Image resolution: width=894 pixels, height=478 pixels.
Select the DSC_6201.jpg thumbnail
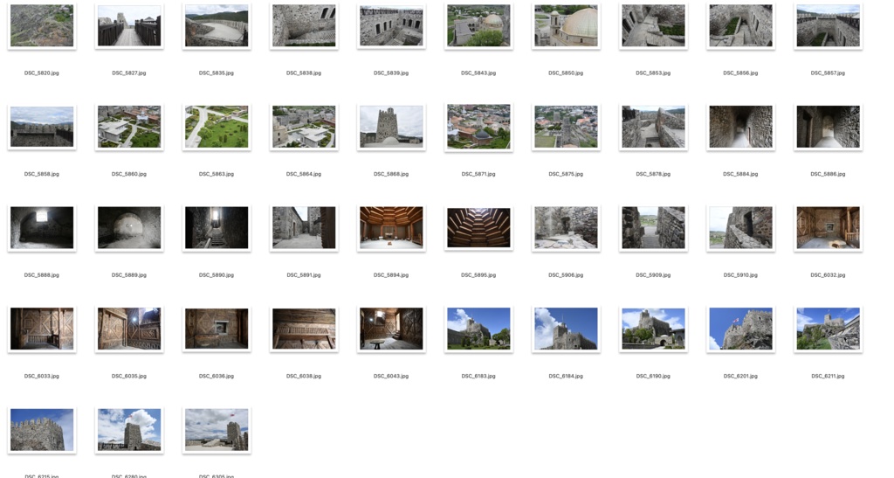tap(740, 329)
